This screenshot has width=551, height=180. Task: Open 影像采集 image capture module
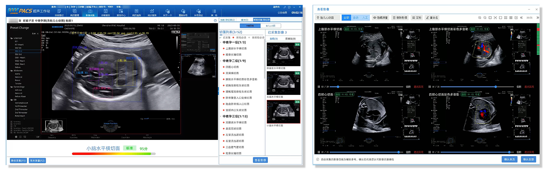[x=90, y=12]
